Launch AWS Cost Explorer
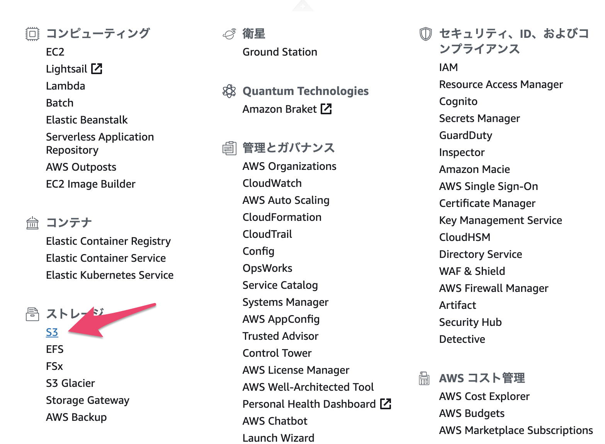The image size is (605, 444). coord(484,396)
